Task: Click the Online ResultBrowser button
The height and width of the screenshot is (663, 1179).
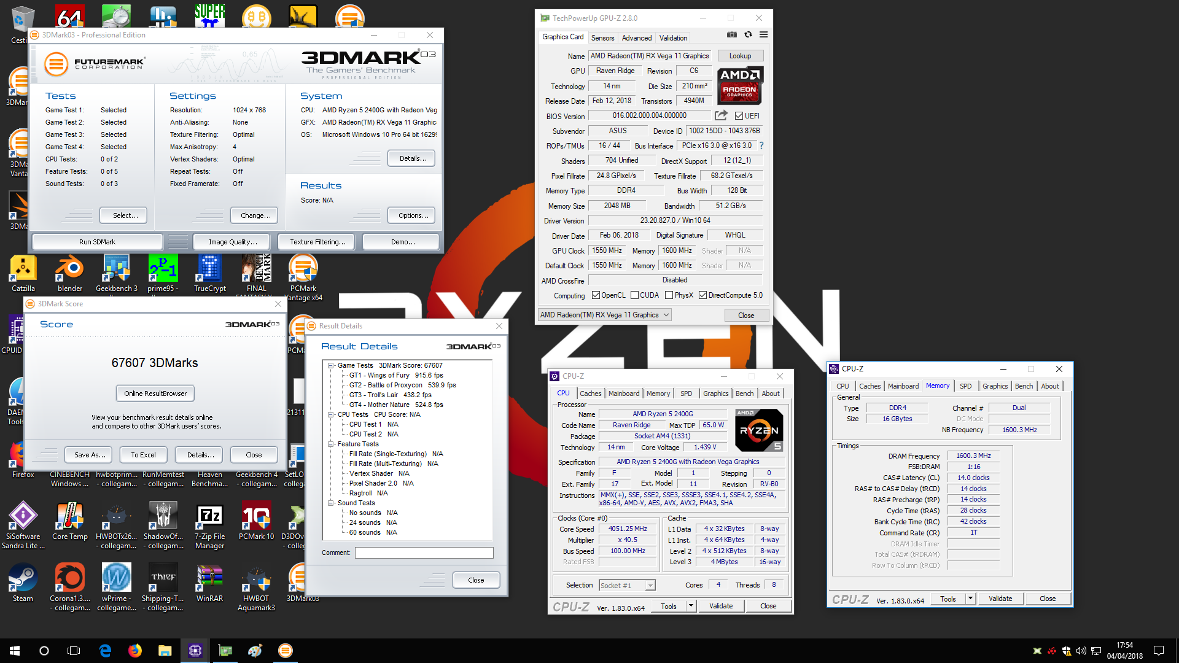Action: tap(155, 394)
